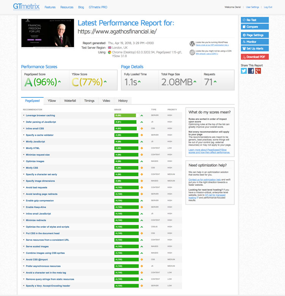This screenshot has height=296, width=285.
Task: Click Set Up Alerts button
Action: coord(255,49)
